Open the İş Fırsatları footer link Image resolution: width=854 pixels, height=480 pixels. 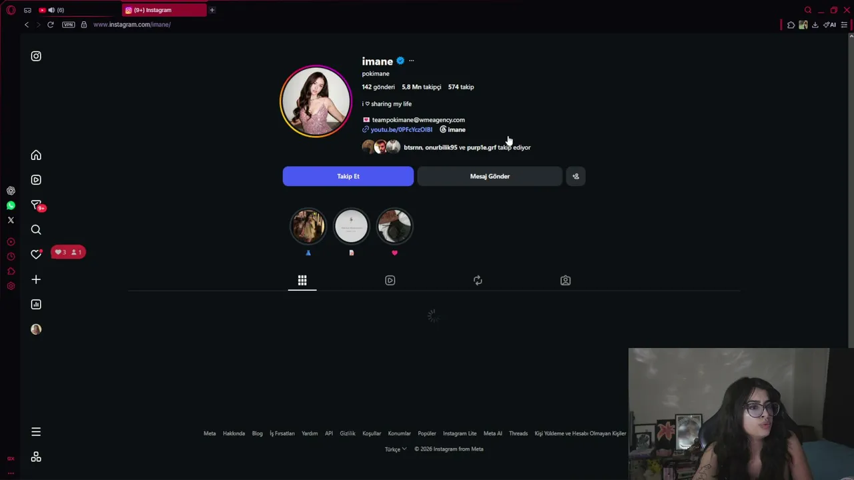(x=282, y=433)
